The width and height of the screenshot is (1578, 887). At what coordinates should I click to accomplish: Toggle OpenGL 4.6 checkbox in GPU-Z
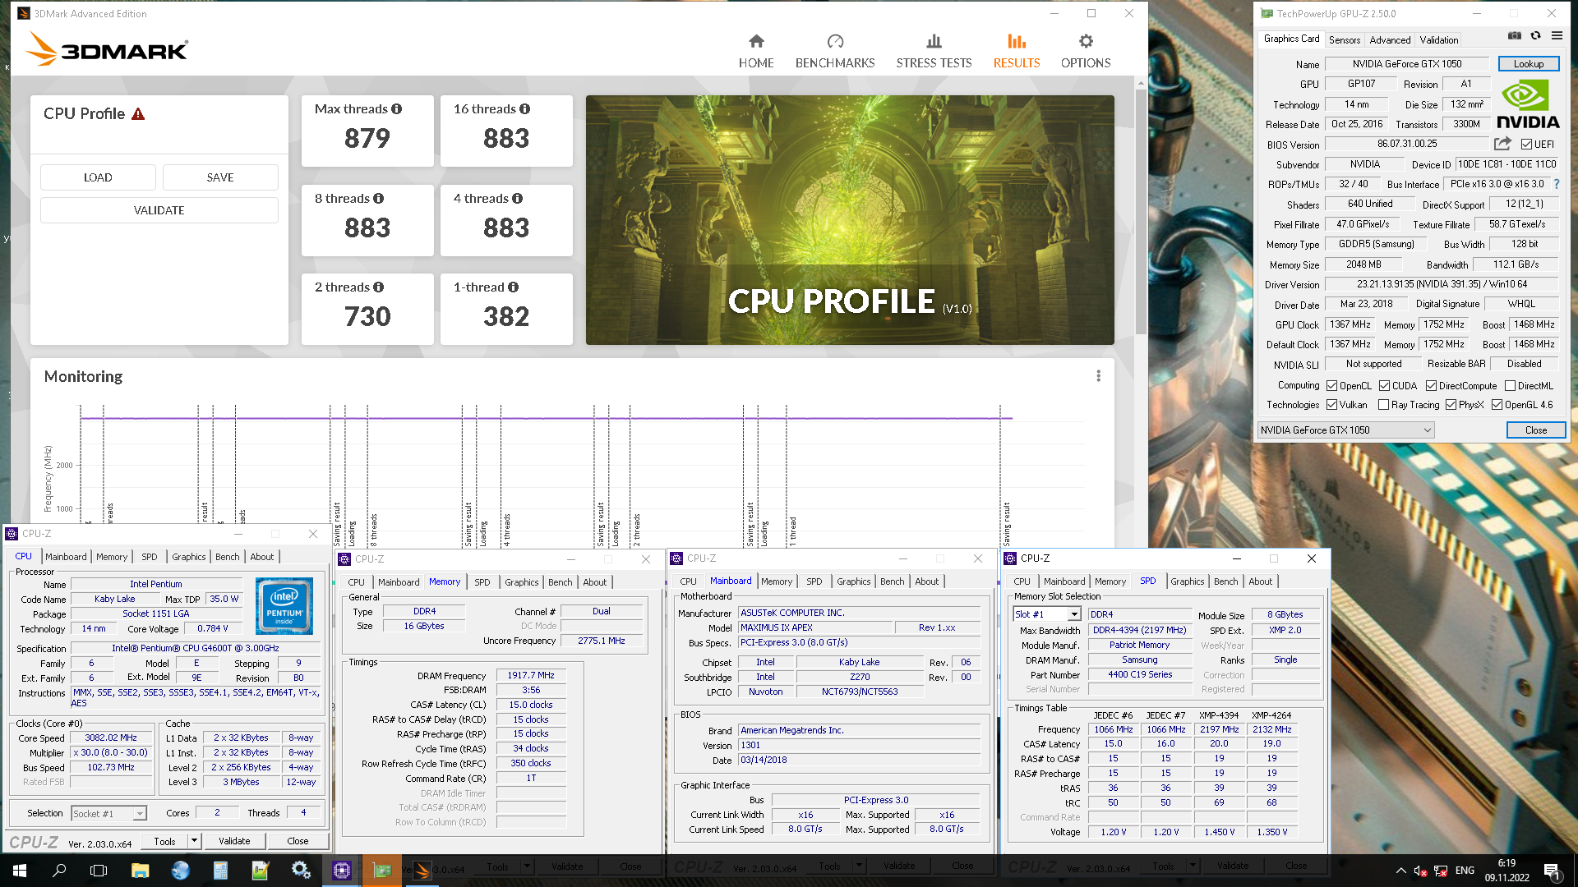[x=1497, y=405]
